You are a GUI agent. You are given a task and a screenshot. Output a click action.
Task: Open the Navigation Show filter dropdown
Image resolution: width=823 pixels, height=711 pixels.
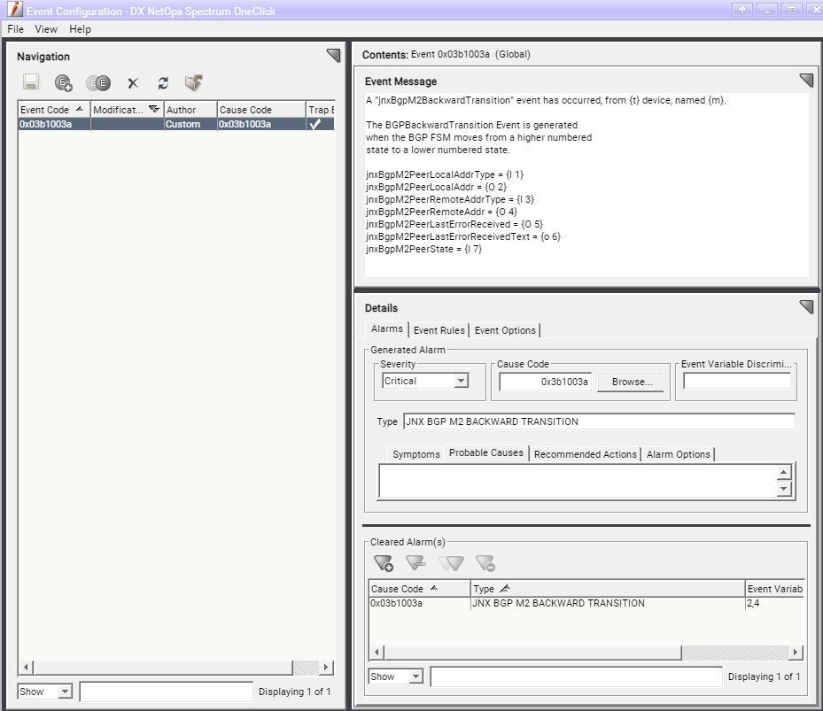65,691
